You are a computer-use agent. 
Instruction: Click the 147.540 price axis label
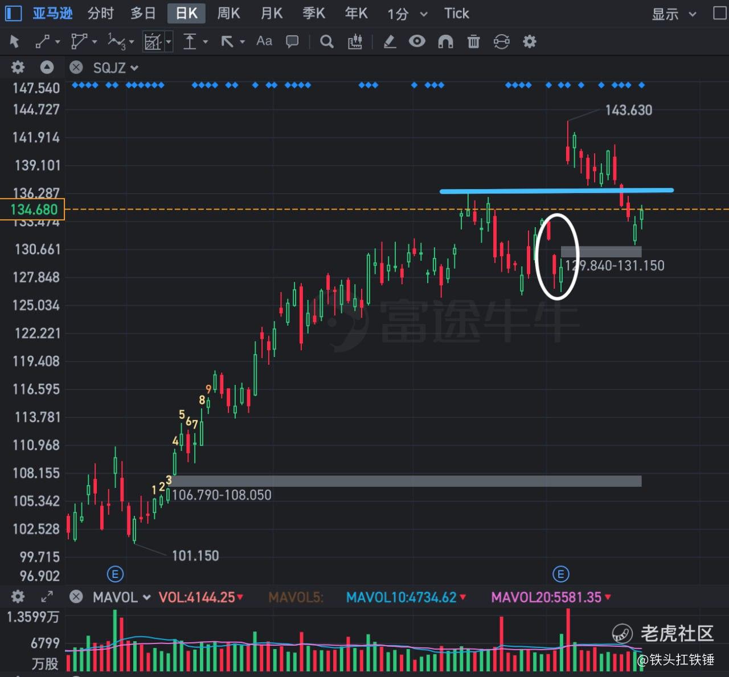point(36,88)
